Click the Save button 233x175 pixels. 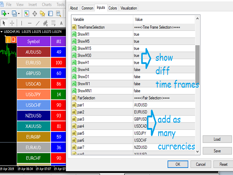217,151
